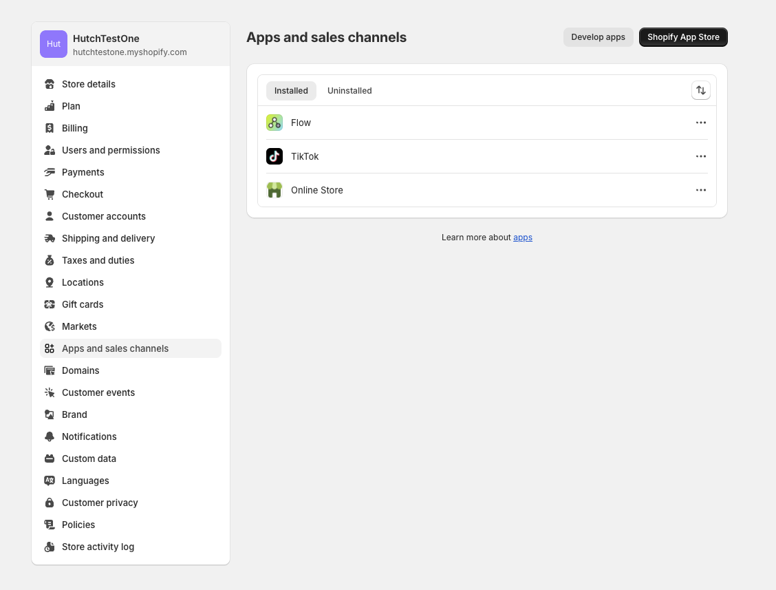The width and height of the screenshot is (776, 590).
Task: Open Customer privacy via the lock icon
Action: (x=50, y=503)
